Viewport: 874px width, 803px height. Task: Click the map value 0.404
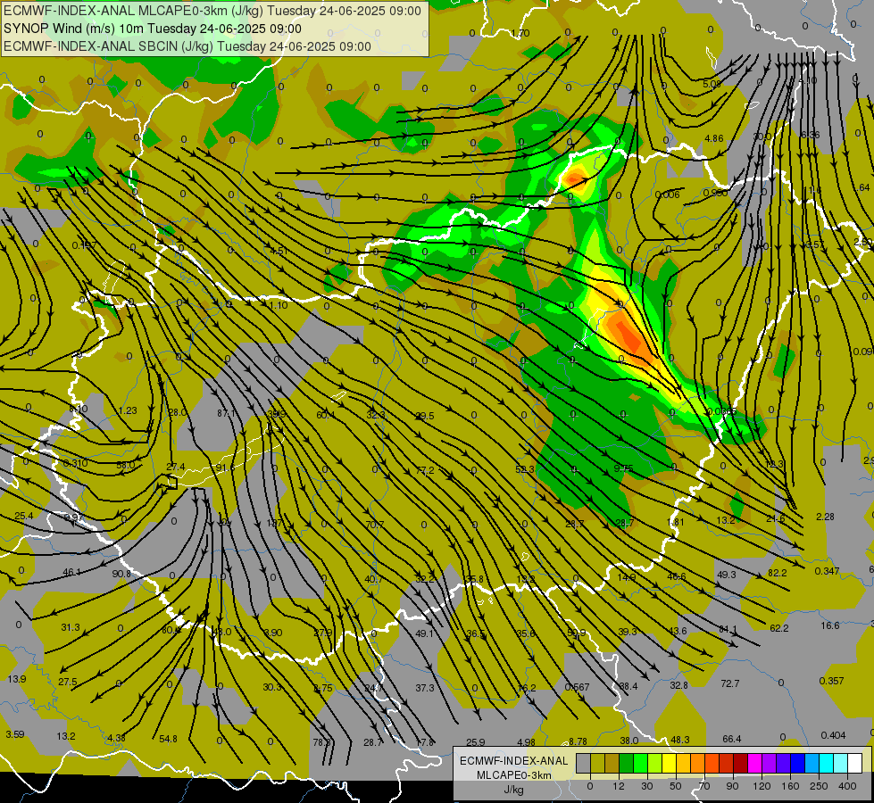(833, 735)
